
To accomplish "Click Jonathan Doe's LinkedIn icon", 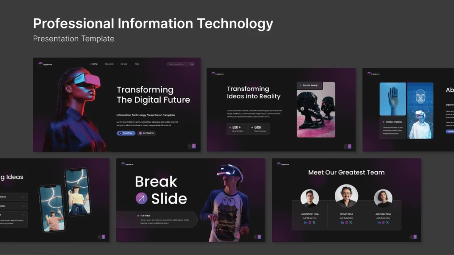I will 305,222.
